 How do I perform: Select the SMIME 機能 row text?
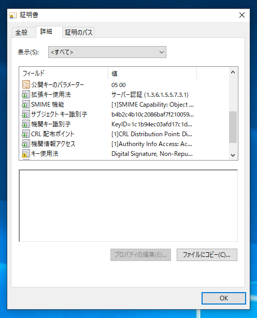(48, 105)
